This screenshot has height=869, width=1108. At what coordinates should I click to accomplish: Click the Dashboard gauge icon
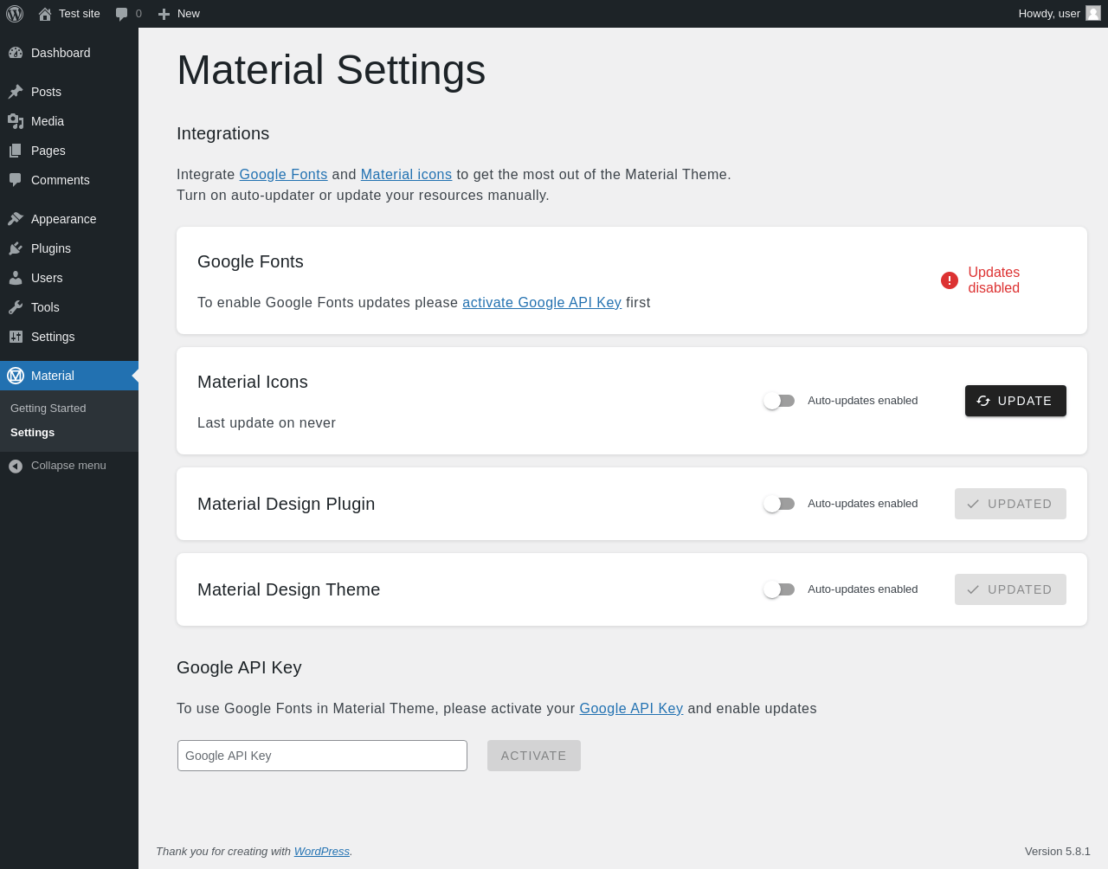16,53
